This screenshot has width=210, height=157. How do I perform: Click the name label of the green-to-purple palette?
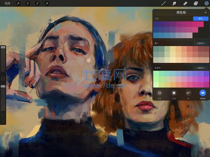[x=157, y=68]
